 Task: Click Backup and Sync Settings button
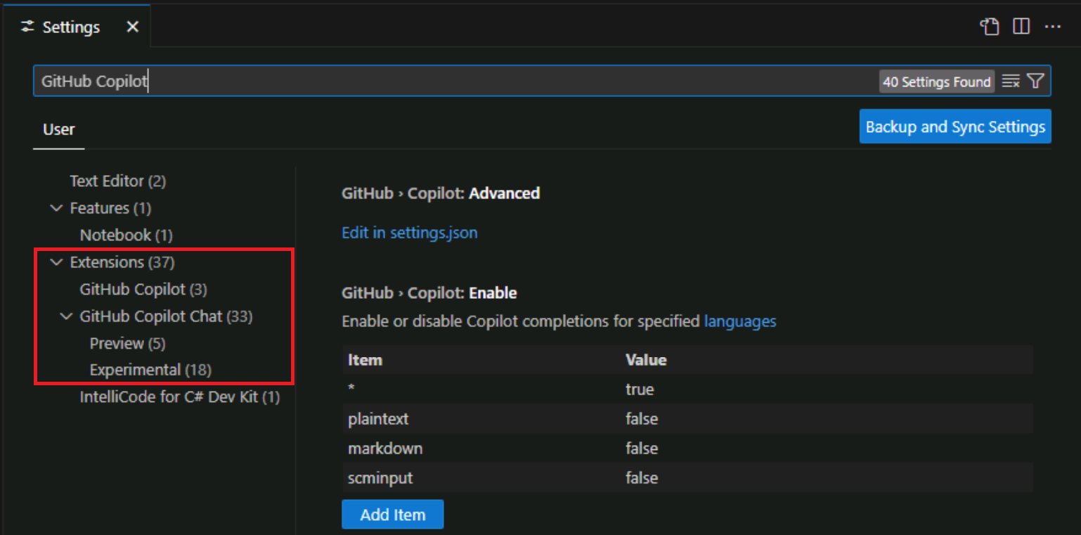click(x=955, y=127)
